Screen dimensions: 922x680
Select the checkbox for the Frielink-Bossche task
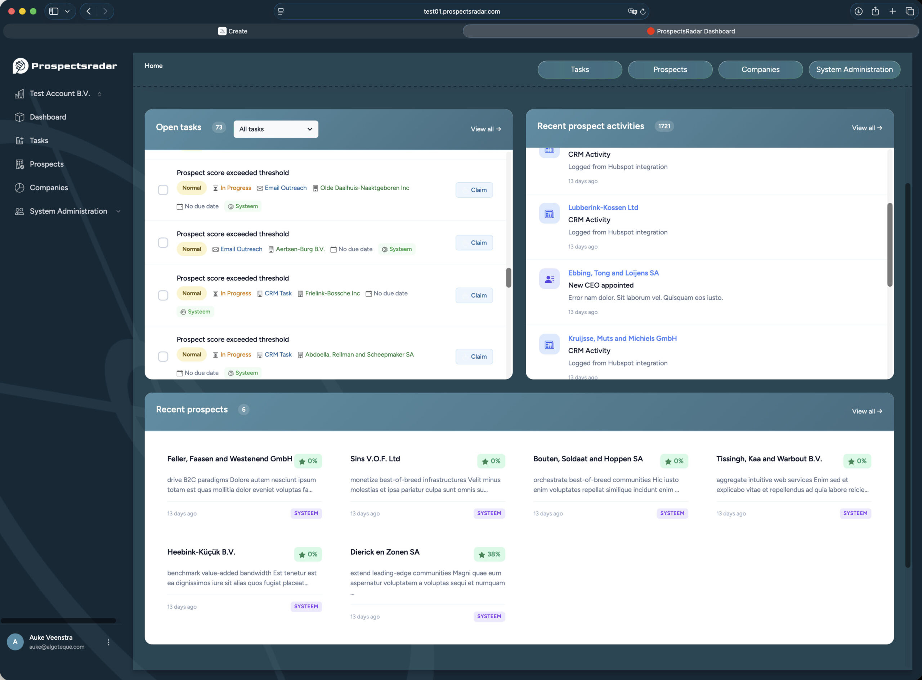[x=163, y=295]
